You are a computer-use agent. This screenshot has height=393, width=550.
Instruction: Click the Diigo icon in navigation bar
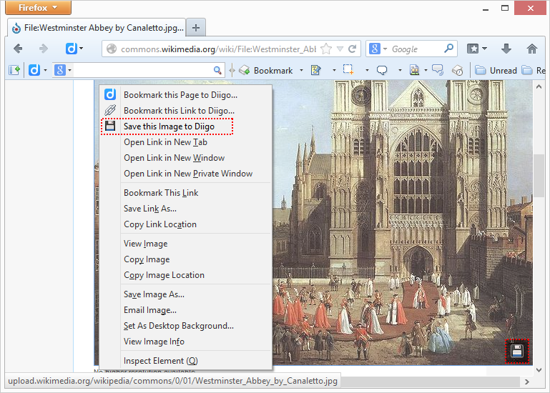click(72, 49)
